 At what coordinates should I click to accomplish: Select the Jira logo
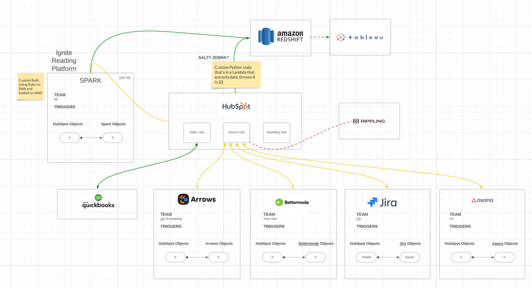click(382, 202)
